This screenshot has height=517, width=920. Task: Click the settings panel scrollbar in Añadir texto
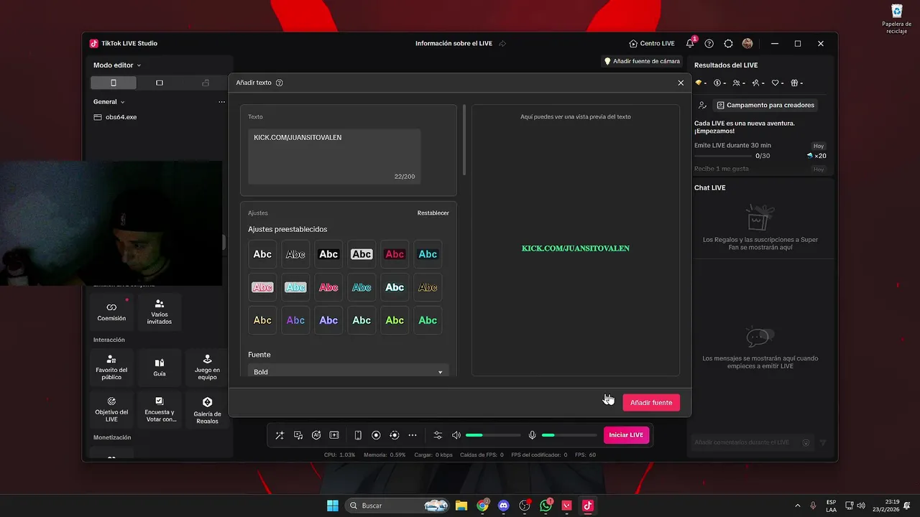(x=465, y=140)
